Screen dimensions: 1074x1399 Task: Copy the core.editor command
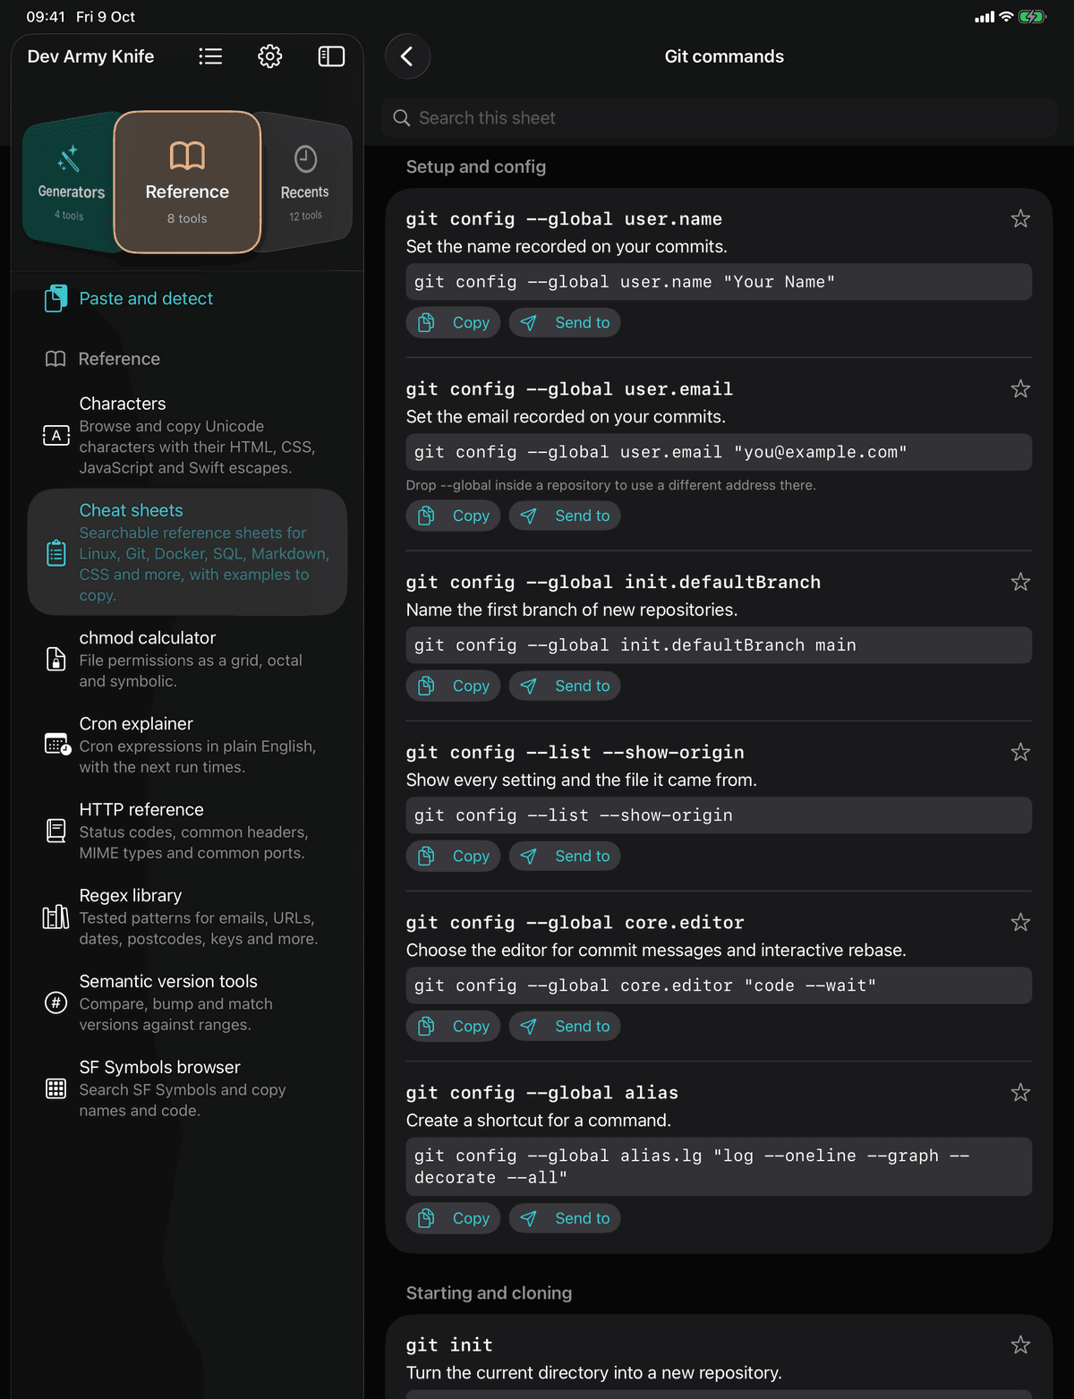[x=453, y=1027]
